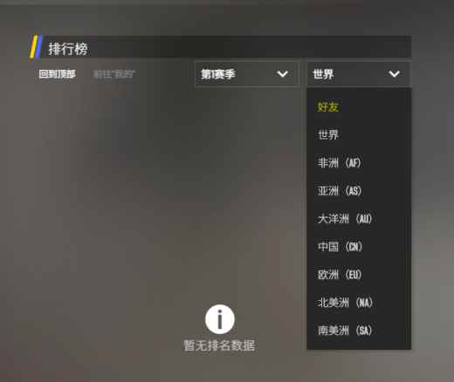Click the chevron arrow of 第1赛季 dropdown
Viewport: 454px width, 382px height.
pos(282,74)
